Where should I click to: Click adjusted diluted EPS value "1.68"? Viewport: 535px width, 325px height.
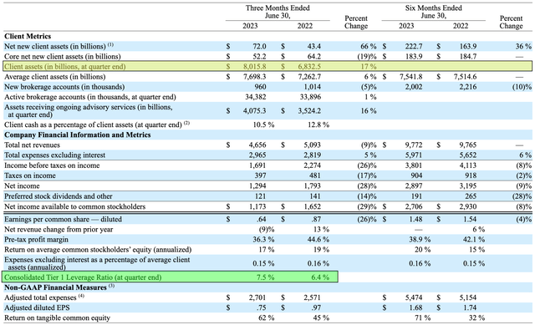pos(415,307)
